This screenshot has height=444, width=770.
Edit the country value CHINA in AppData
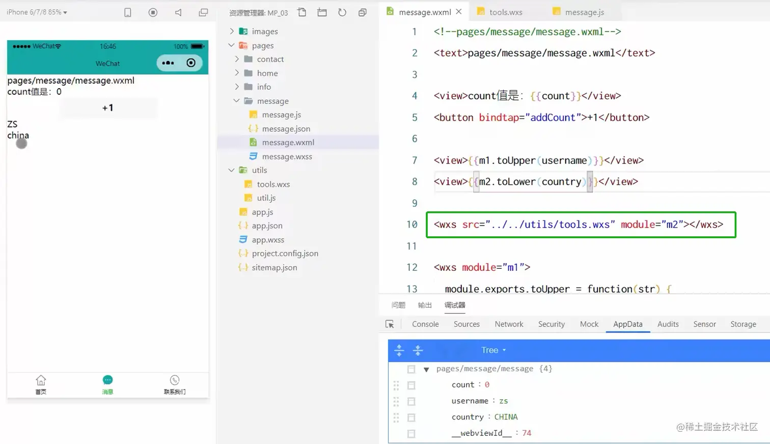[506, 417]
